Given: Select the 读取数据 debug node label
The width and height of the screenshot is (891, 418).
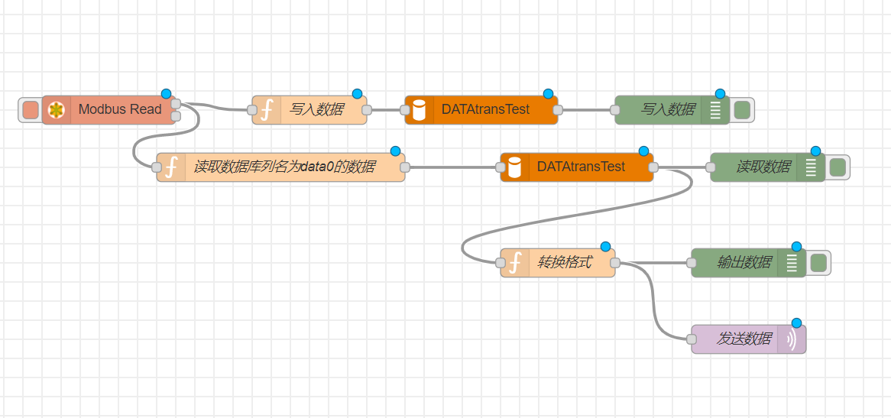Looking at the screenshot, I should click(763, 167).
